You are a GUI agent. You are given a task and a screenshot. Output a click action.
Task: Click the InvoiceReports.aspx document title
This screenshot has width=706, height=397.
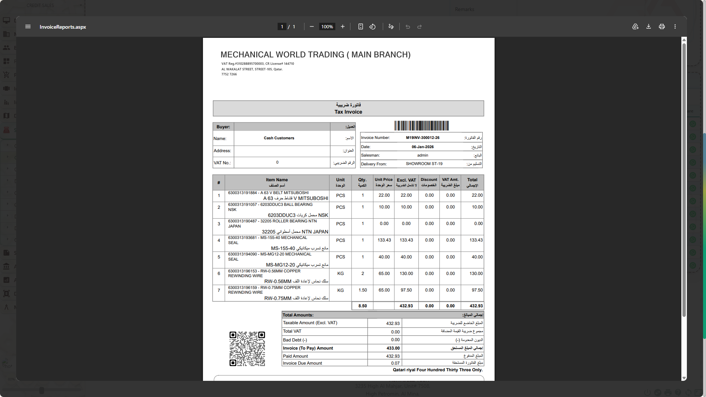pyautogui.click(x=63, y=27)
